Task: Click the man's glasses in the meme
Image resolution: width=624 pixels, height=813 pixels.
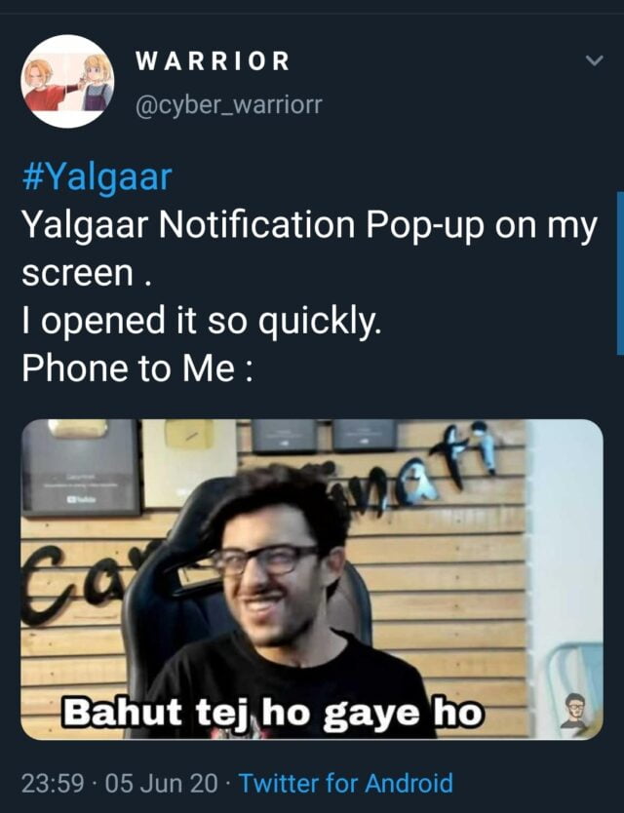Action: [x=264, y=560]
